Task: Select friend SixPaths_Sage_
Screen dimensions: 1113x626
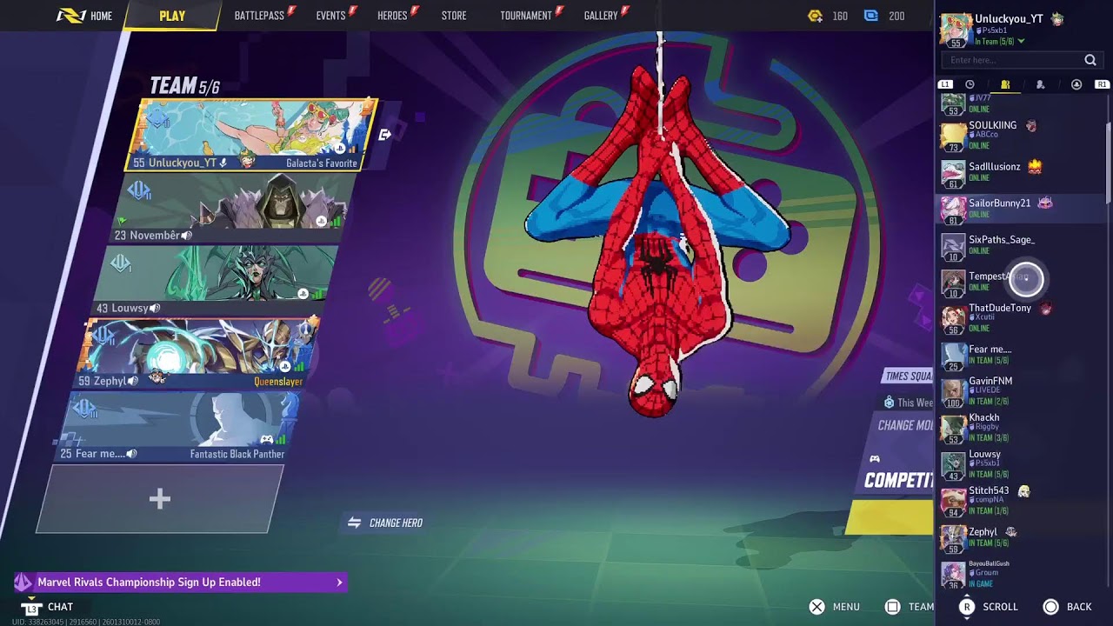Action: coord(1021,246)
